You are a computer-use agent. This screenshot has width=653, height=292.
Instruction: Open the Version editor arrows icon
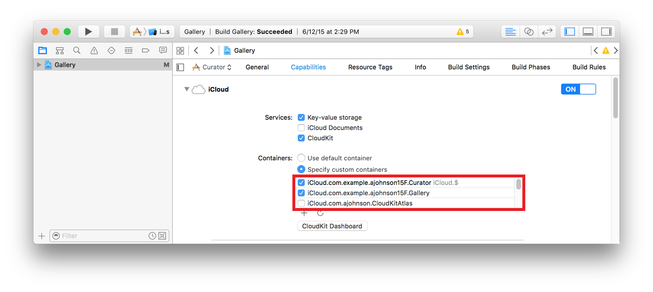pyautogui.click(x=547, y=32)
